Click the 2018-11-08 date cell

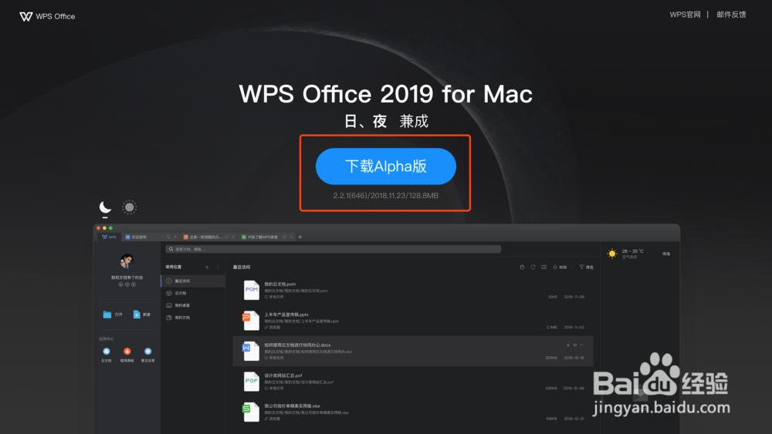(x=574, y=297)
